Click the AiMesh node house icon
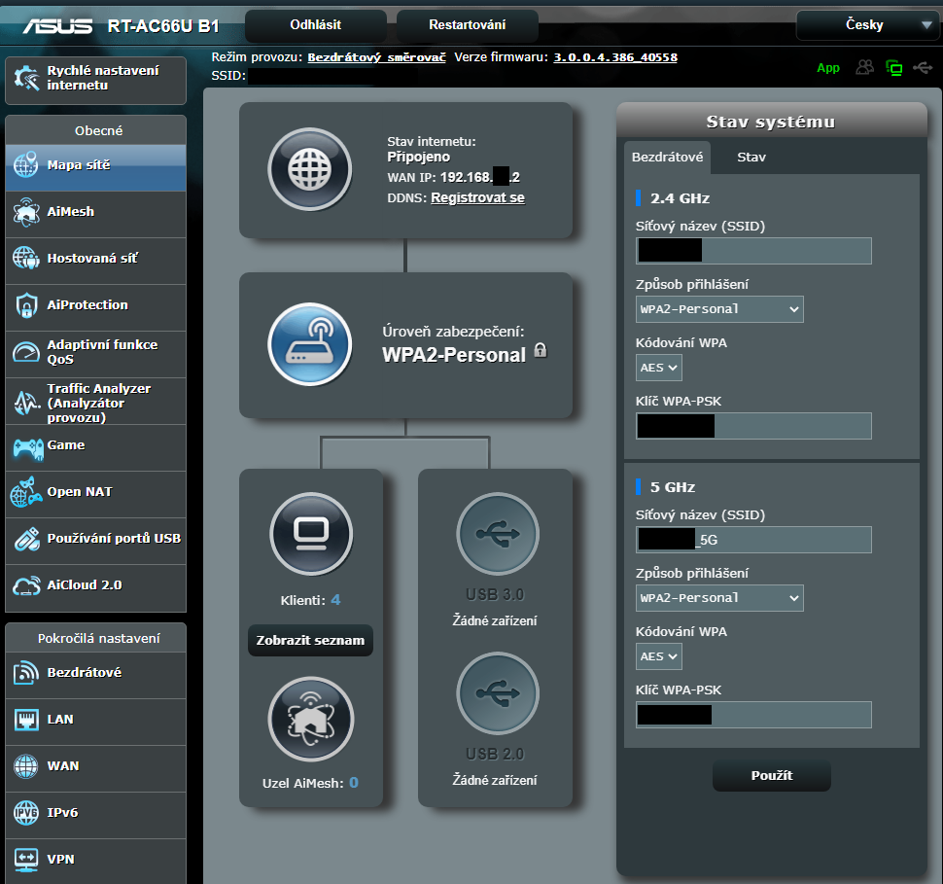This screenshot has width=943, height=884. (309, 719)
